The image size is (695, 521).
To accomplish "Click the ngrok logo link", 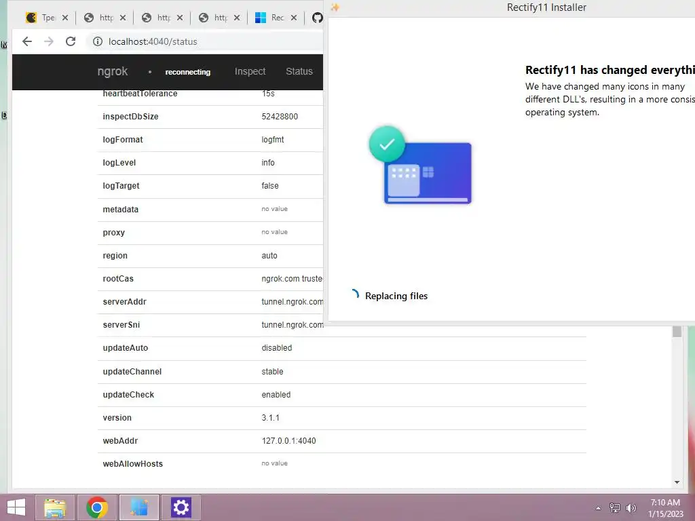I will 113,71.
